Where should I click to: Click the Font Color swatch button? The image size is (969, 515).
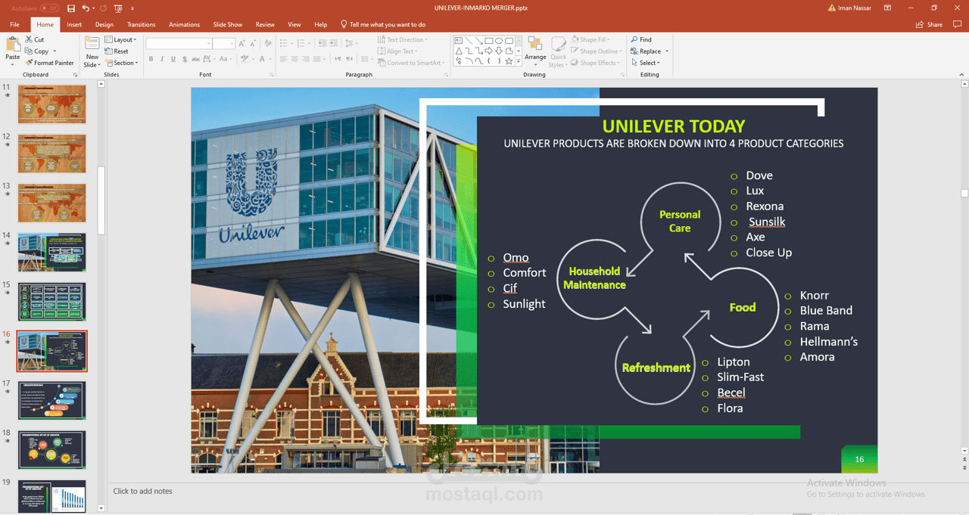click(262, 59)
